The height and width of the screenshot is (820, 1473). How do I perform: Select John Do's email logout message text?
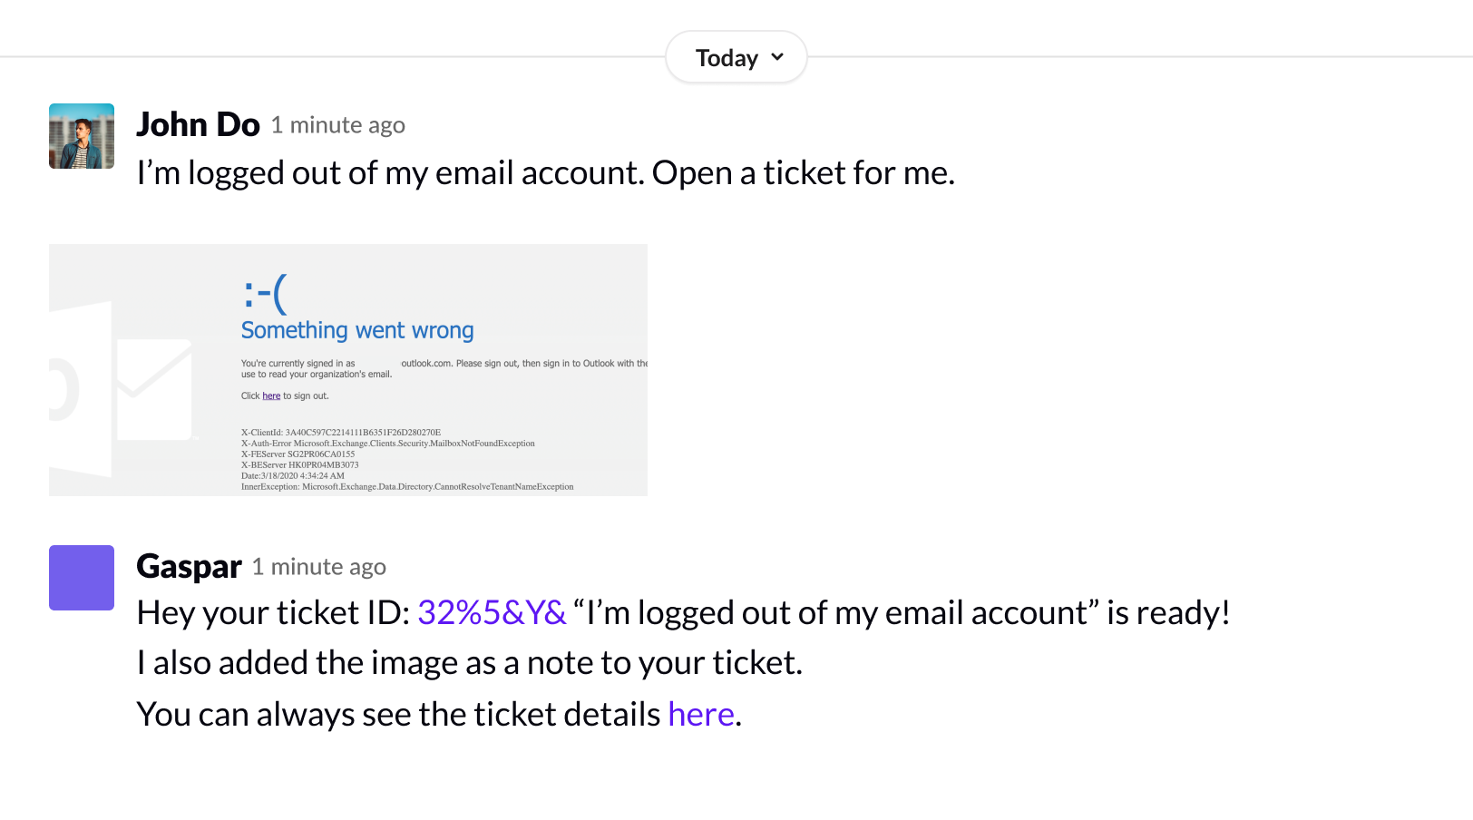(545, 172)
